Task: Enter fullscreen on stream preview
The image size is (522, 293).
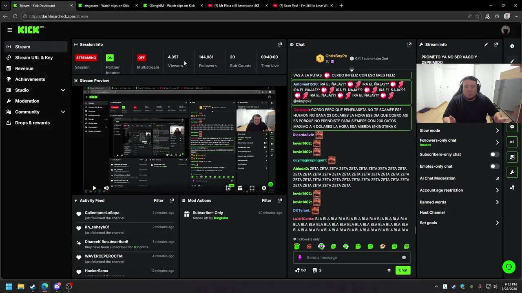Action: point(252,188)
